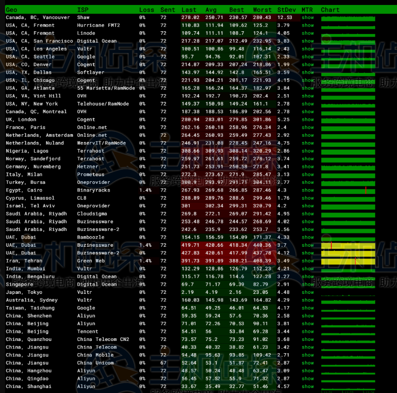Click the Loss column header

coord(146,10)
